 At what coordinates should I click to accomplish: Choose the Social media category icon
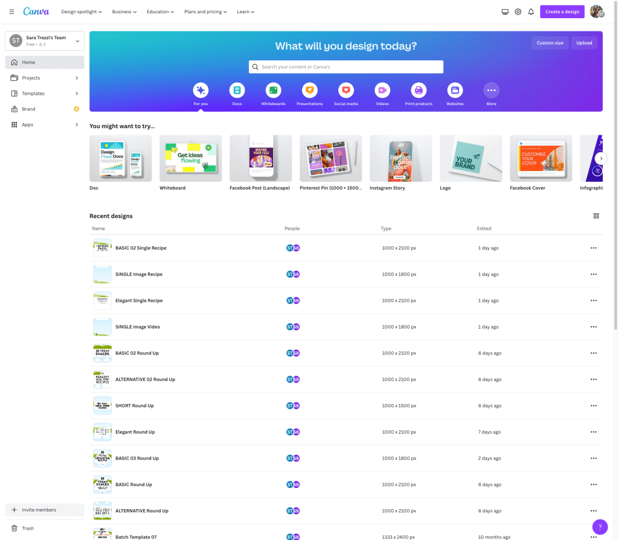[x=346, y=91]
